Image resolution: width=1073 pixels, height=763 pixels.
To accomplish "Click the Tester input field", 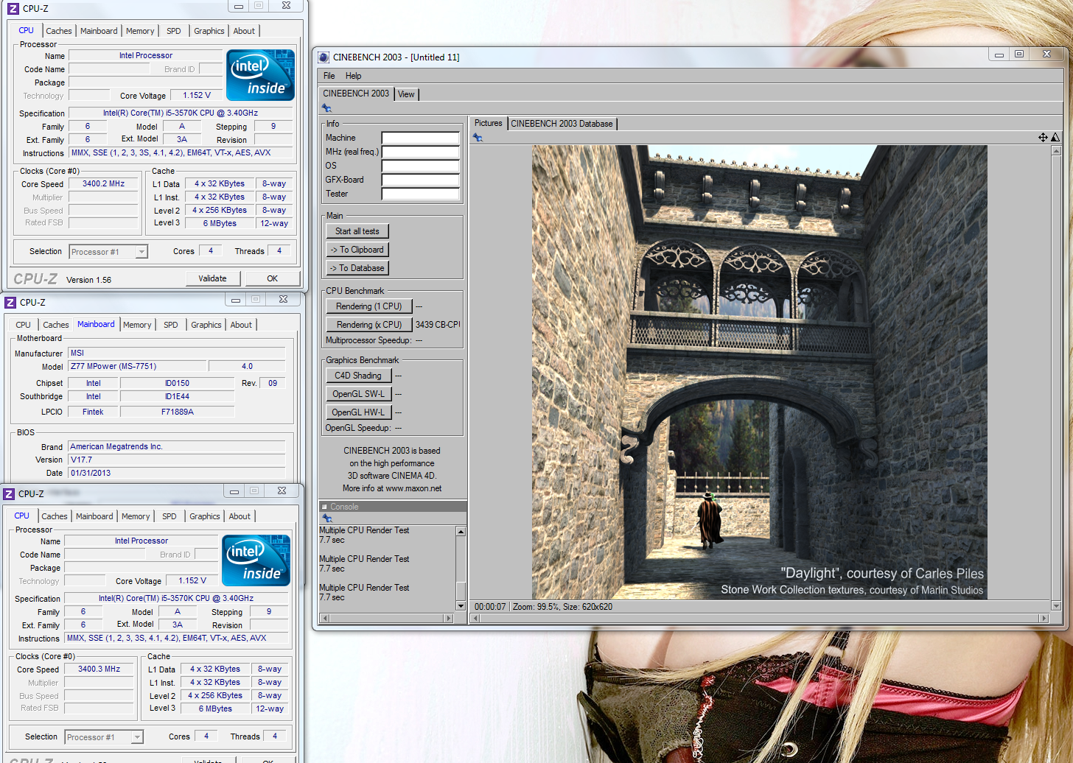I will (x=420, y=194).
